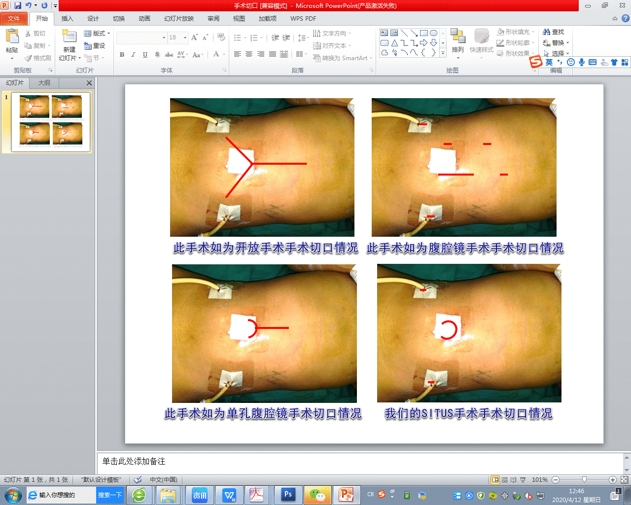Switch to the 设计 Design tab
631x505 pixels.
point(93,19)
